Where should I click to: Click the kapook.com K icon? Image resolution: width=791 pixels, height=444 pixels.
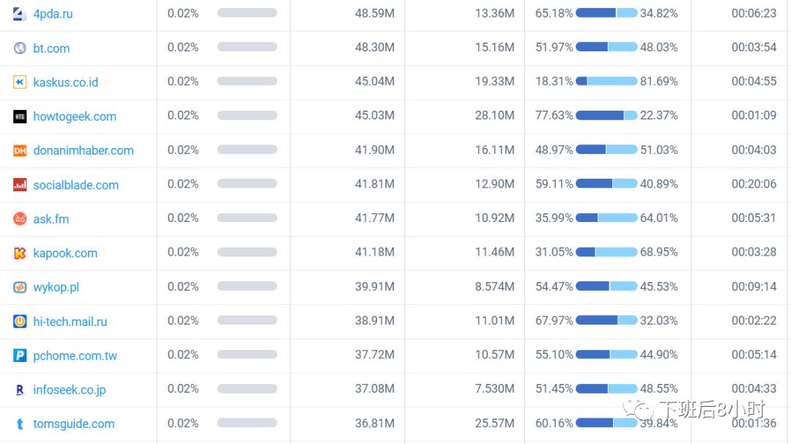click(x=20, y=253)
